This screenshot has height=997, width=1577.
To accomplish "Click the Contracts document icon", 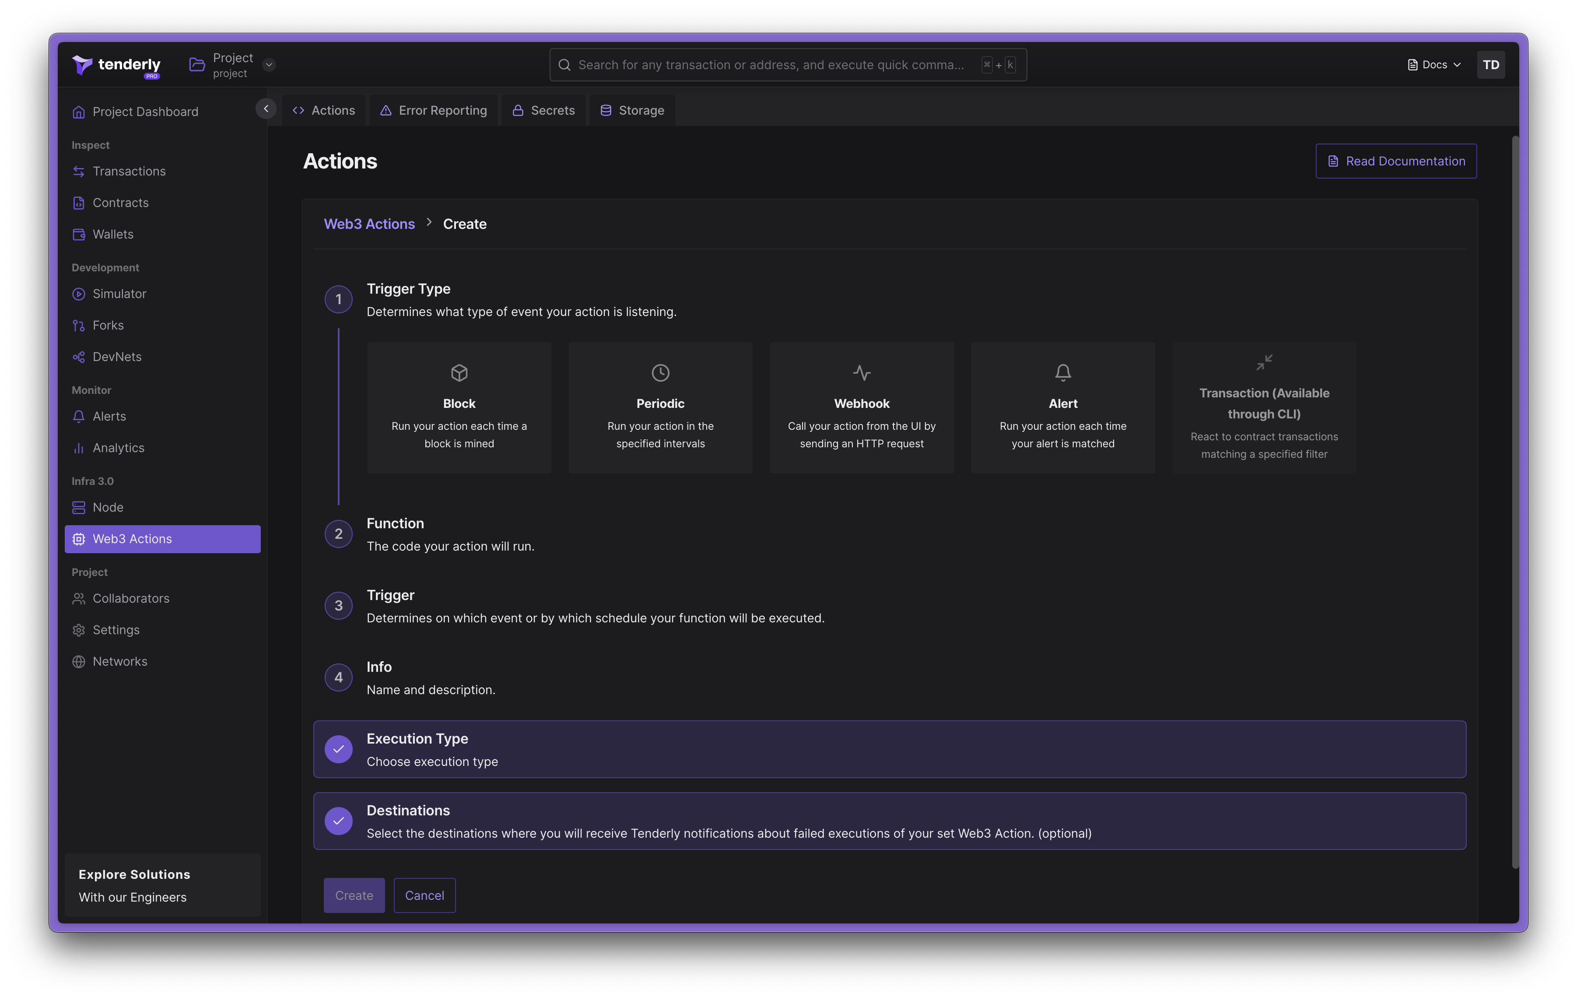I will tap(79, 203).
